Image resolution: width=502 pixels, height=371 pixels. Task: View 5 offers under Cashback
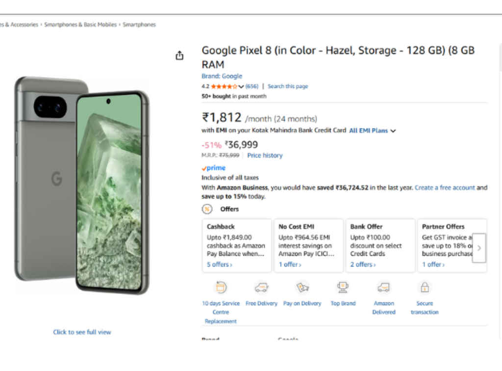click(x=219, y=265)
